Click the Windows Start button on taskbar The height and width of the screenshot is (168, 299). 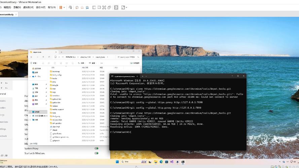(x=117, y=162)
